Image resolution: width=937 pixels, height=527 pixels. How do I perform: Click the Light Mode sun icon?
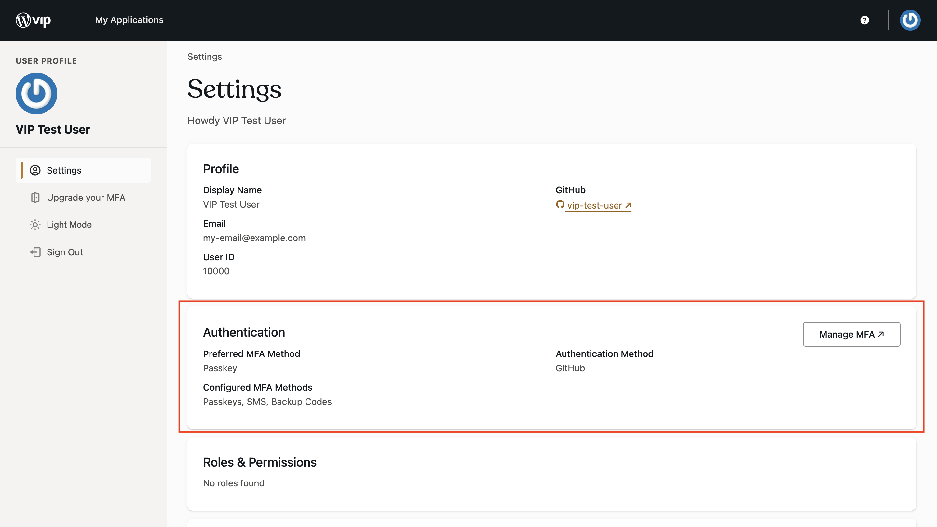pos(35,225)
